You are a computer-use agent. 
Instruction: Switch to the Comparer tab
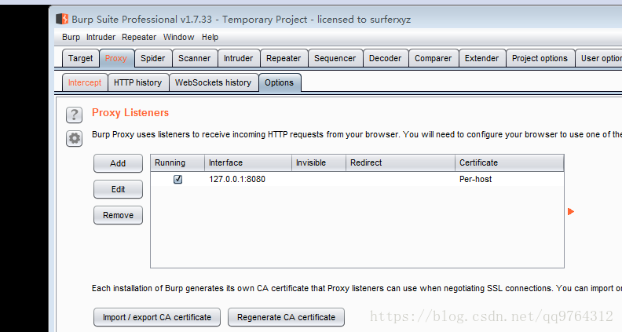pos(434,58)
